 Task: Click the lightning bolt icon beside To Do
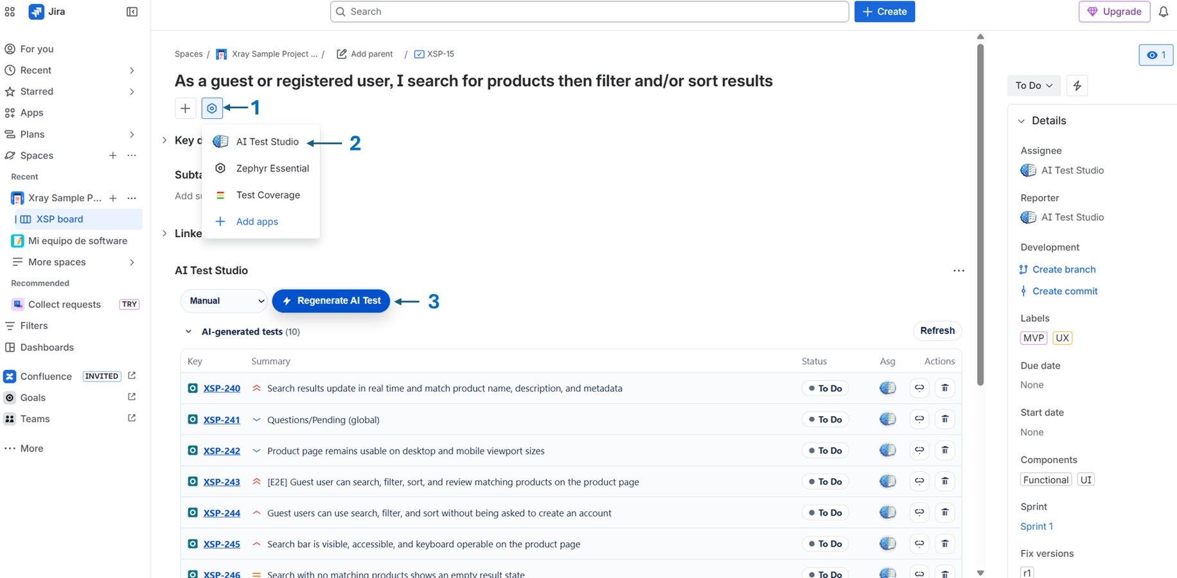pos(1077,85)
